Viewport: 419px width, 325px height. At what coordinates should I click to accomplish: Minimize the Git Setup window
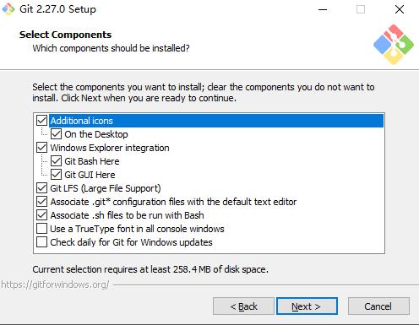(x=323, y=9)
